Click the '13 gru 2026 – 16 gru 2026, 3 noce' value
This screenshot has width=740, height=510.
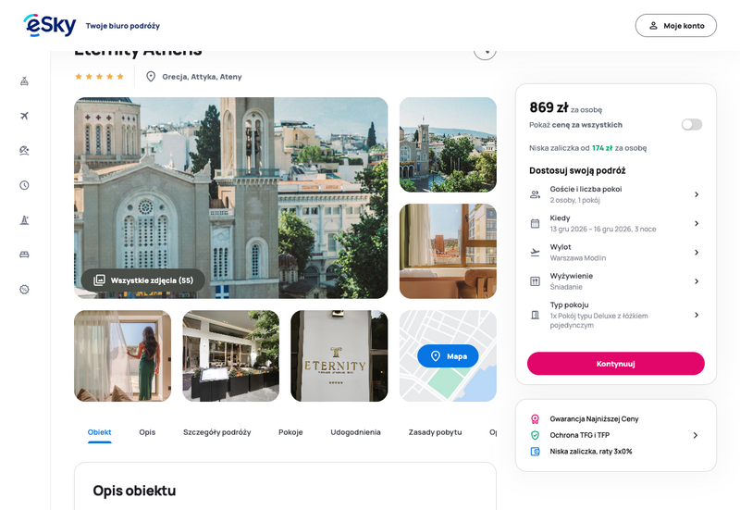(603, 229)
